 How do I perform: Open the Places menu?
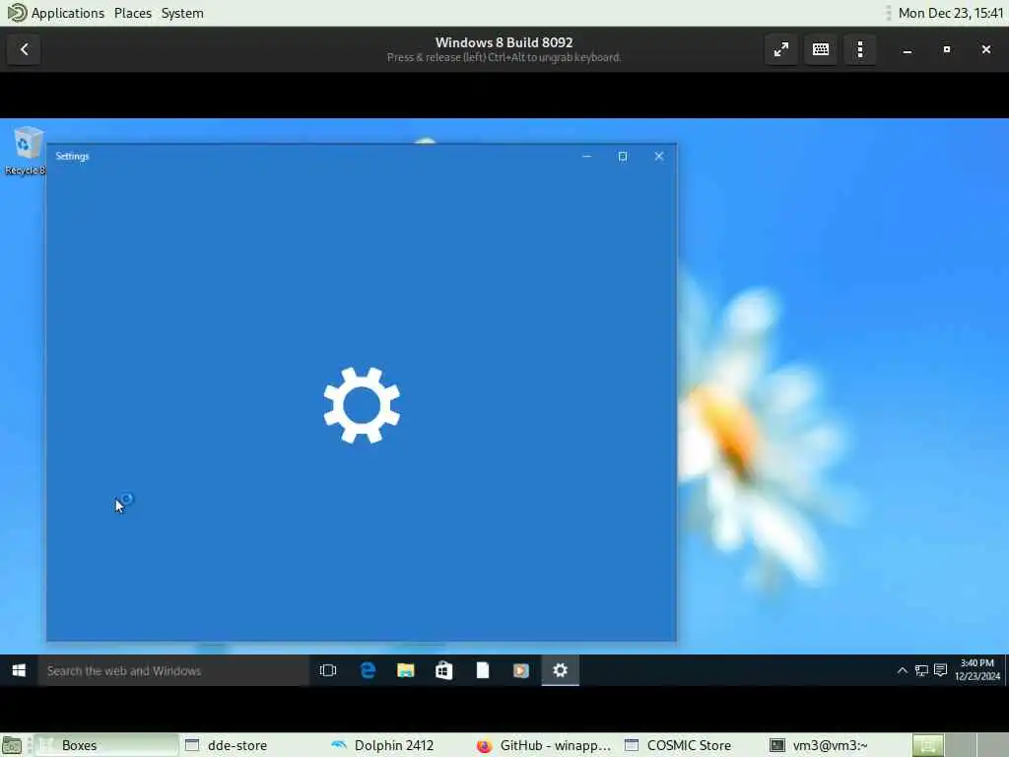pos(133,13)
